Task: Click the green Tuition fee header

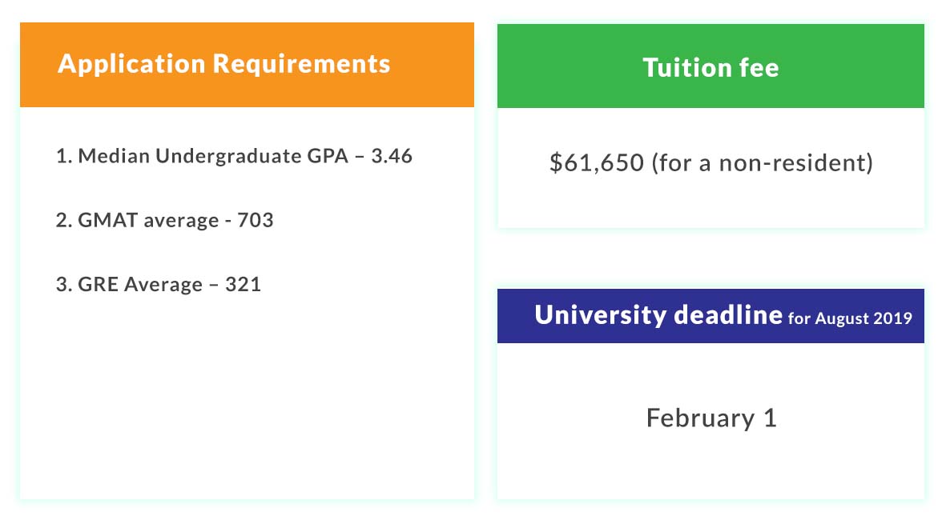Action: pos(711,66)
